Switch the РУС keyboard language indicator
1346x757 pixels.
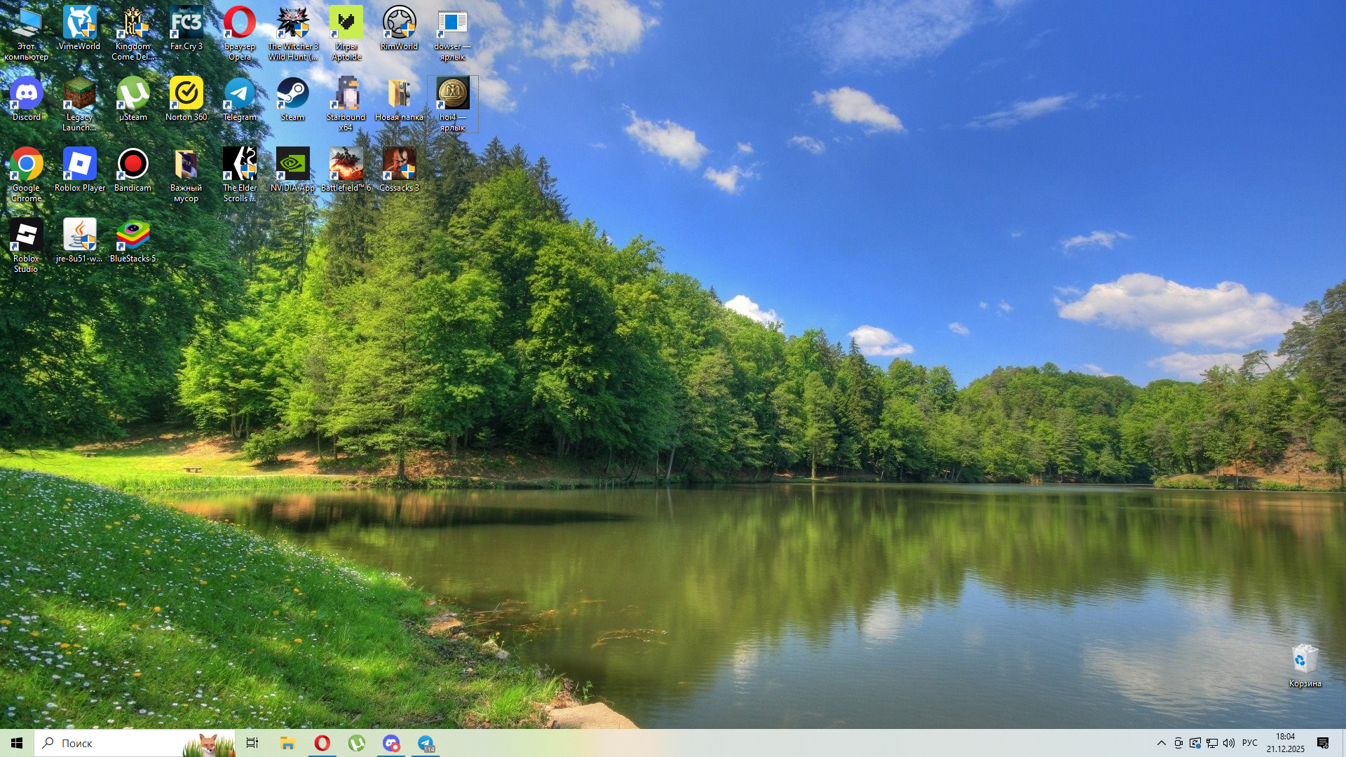(x=1249, y=743)
